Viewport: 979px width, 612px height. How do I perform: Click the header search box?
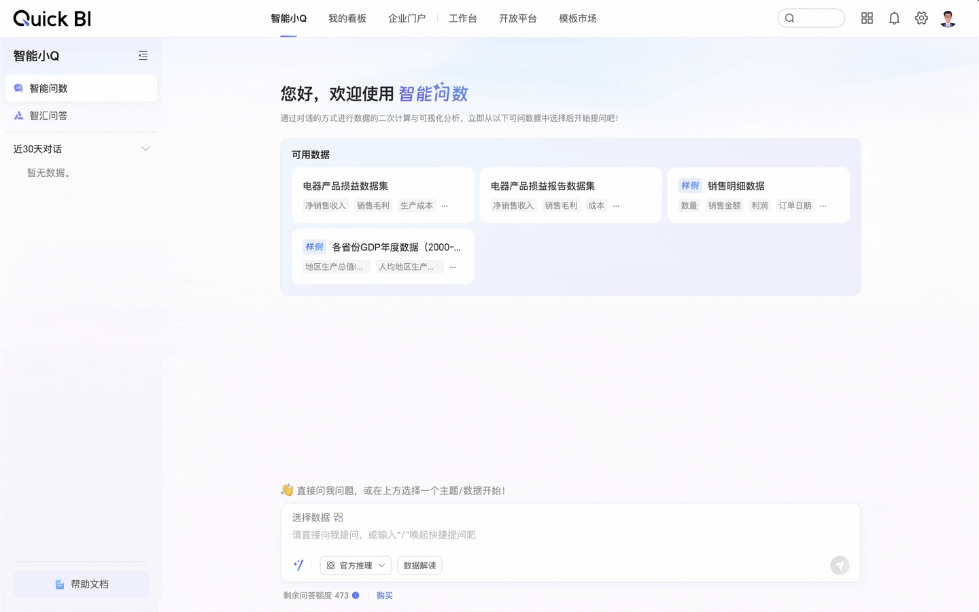pyautogui.click(x=811, y=18)
